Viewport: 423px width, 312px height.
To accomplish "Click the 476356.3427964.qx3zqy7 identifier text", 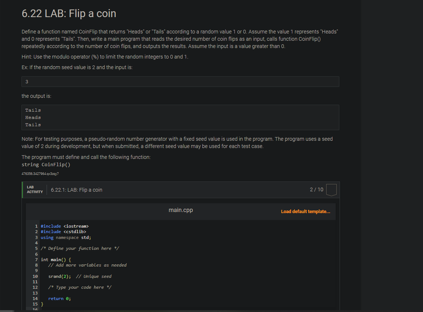I will click(40, 174).
